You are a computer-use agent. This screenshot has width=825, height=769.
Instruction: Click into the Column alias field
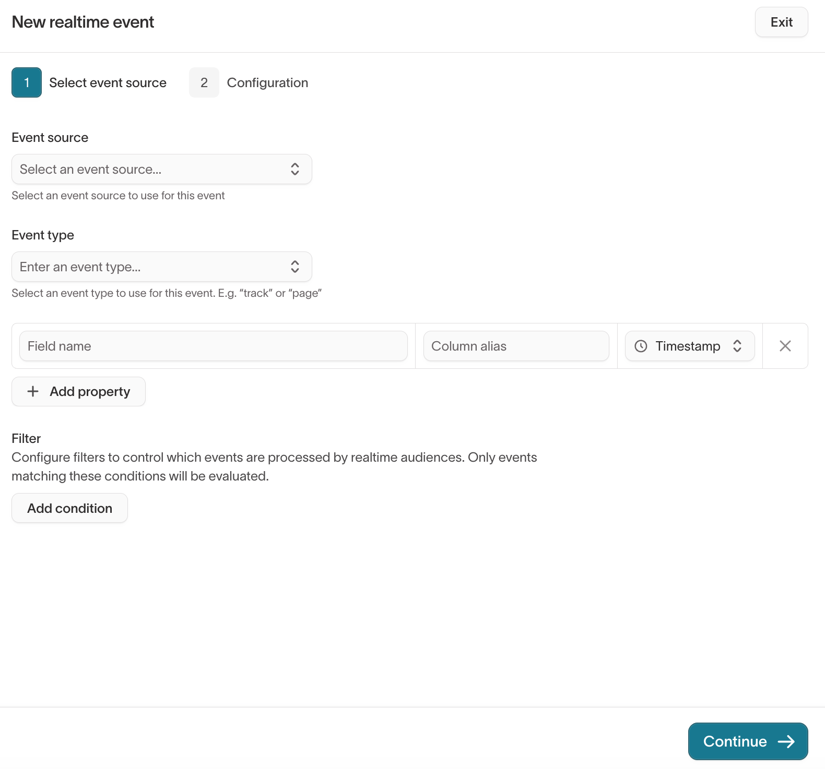(x=516, y=346)
